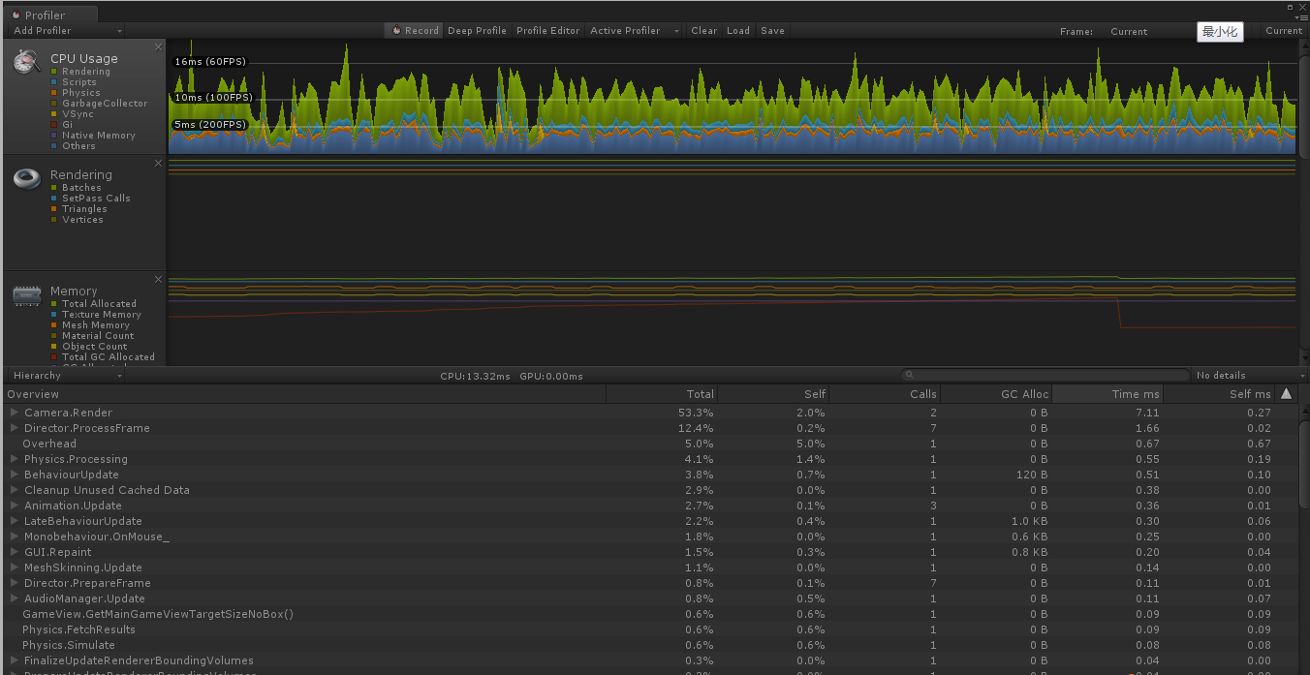The image size is (1310, 675).
Task: Click the Load button
Action: pyautogui.click(x=738, y=30)
